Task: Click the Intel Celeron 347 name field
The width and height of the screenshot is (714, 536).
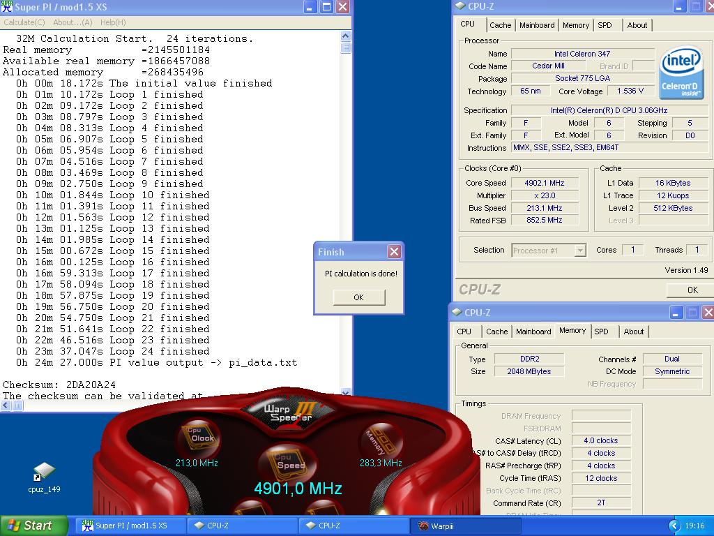Action: click(582, 54)
